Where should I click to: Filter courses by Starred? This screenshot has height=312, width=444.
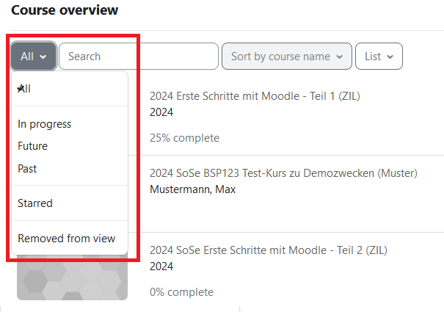(x=35, y=203)
